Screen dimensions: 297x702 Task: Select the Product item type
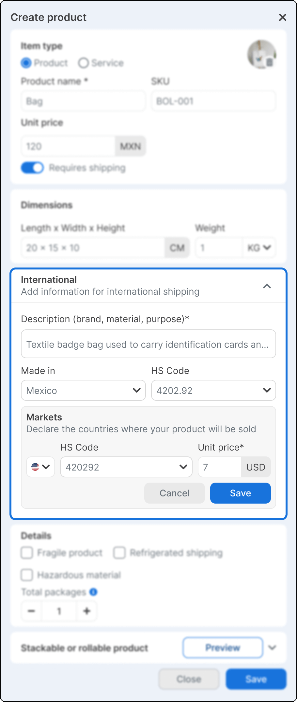coord(26,63)
